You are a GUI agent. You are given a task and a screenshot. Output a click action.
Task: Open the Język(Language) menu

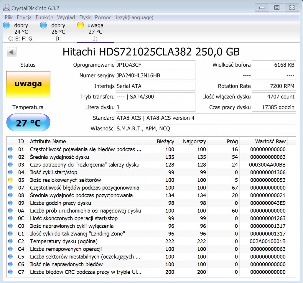[134, 17]
